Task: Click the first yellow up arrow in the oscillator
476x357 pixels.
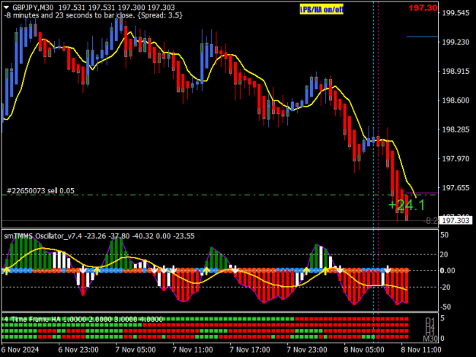Action: pos(6,270)
